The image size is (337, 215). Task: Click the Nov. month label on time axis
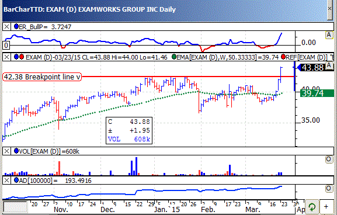pos(61,209)
